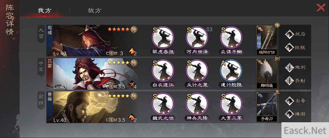Tap the 扰后 trait button

[x=295, y=34]
